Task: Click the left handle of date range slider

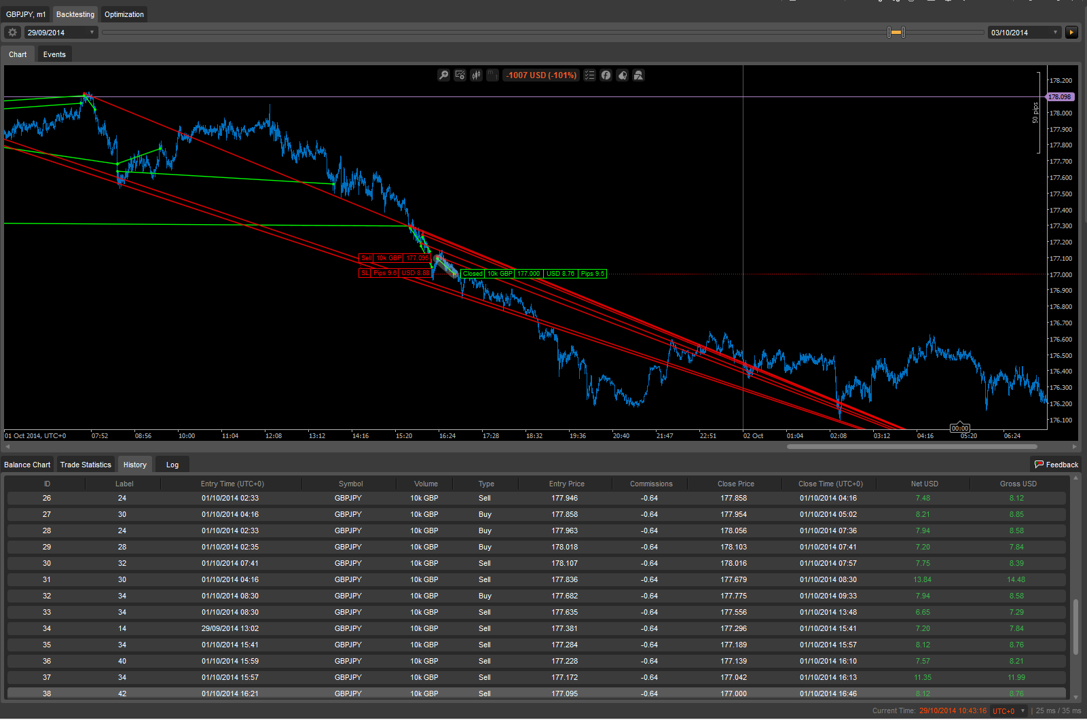Action: (889, 32)
